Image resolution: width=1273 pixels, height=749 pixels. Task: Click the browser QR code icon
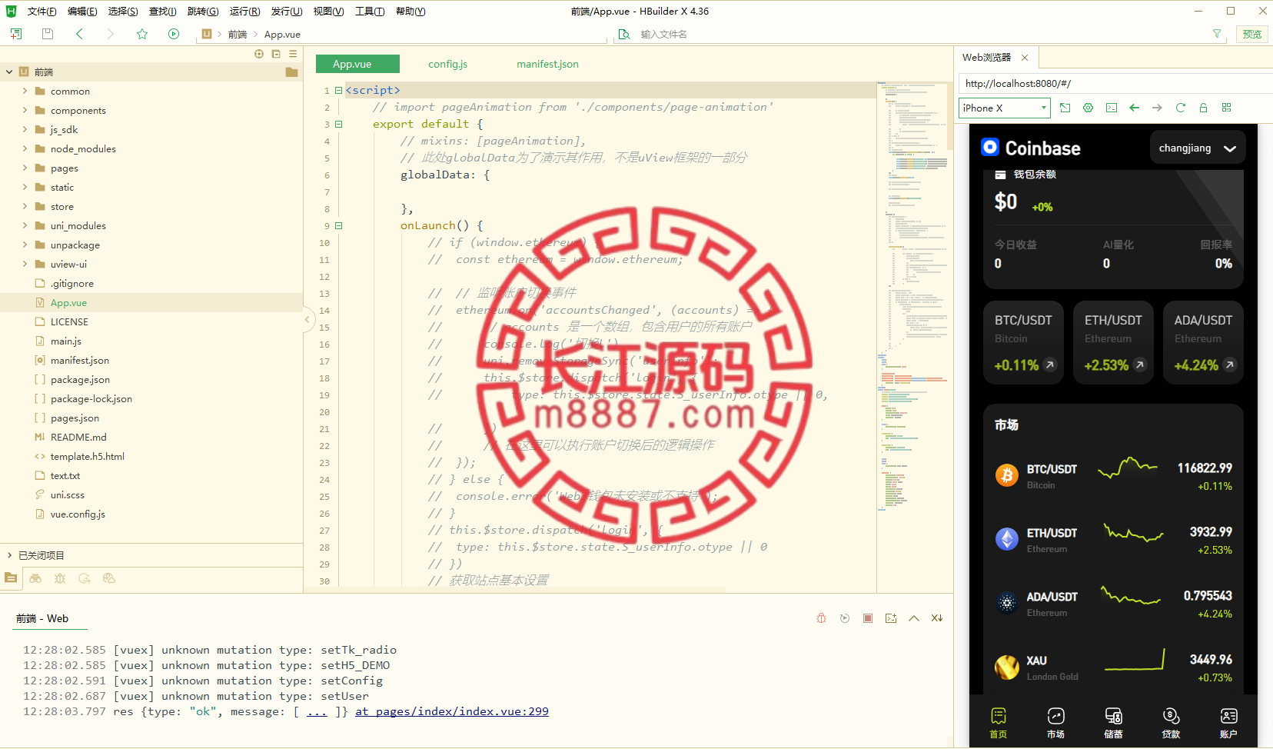1227,108
